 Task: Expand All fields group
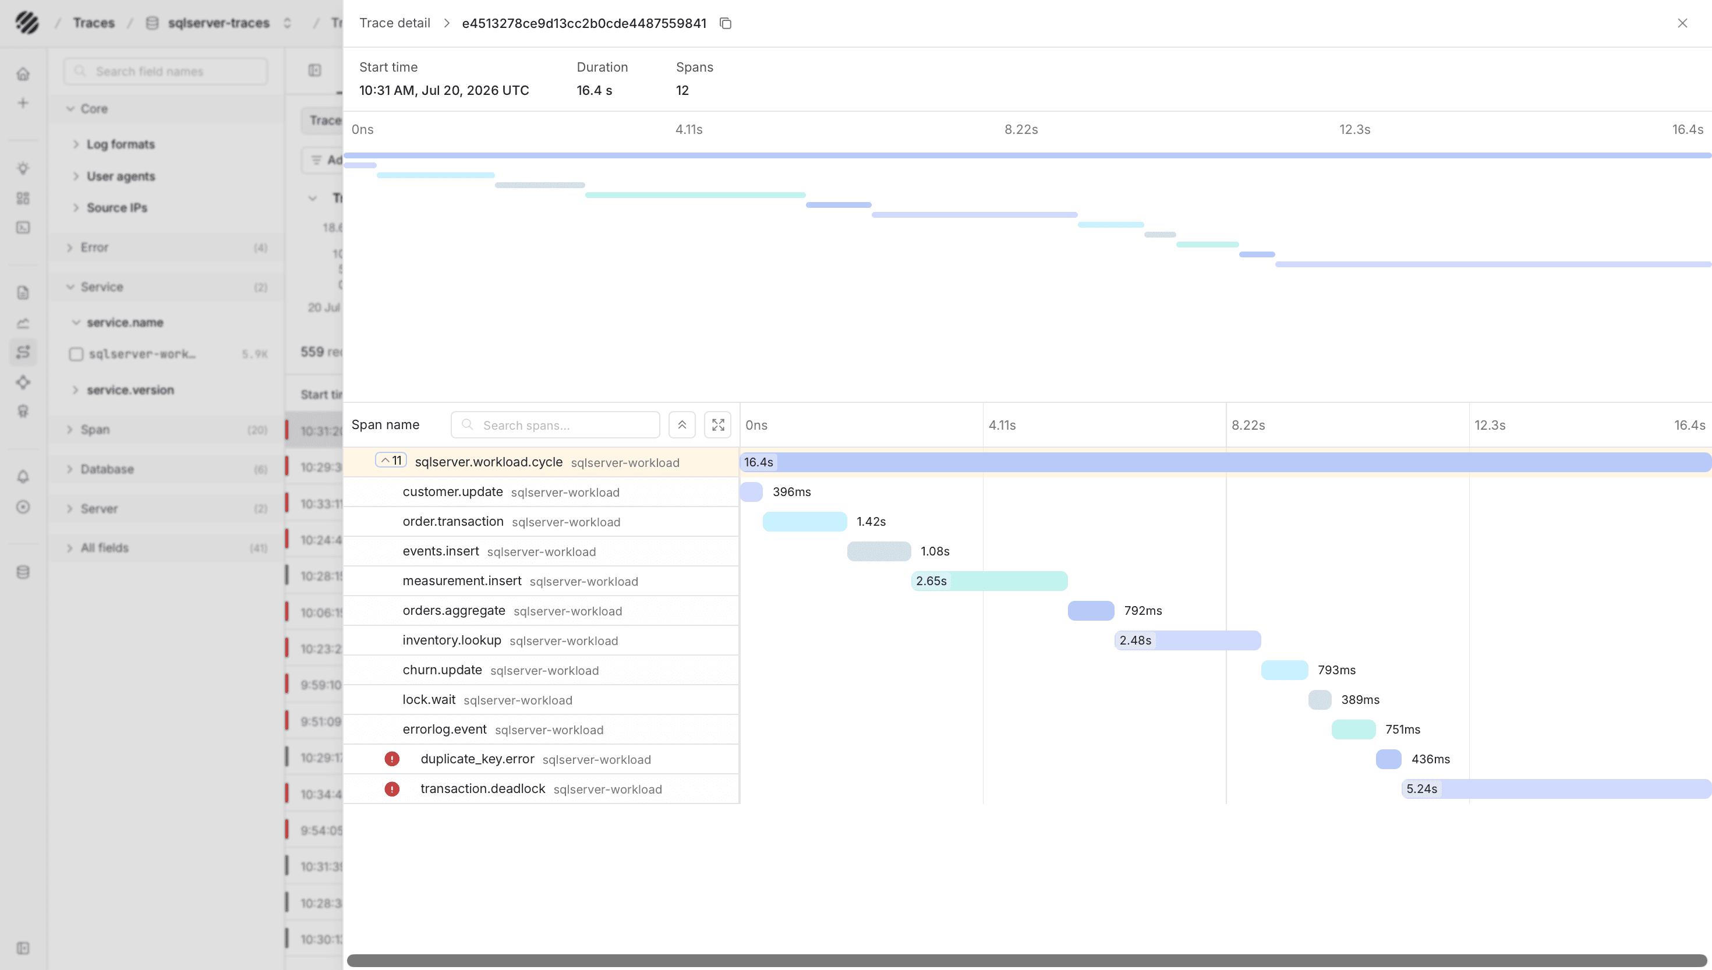point(166,548)
